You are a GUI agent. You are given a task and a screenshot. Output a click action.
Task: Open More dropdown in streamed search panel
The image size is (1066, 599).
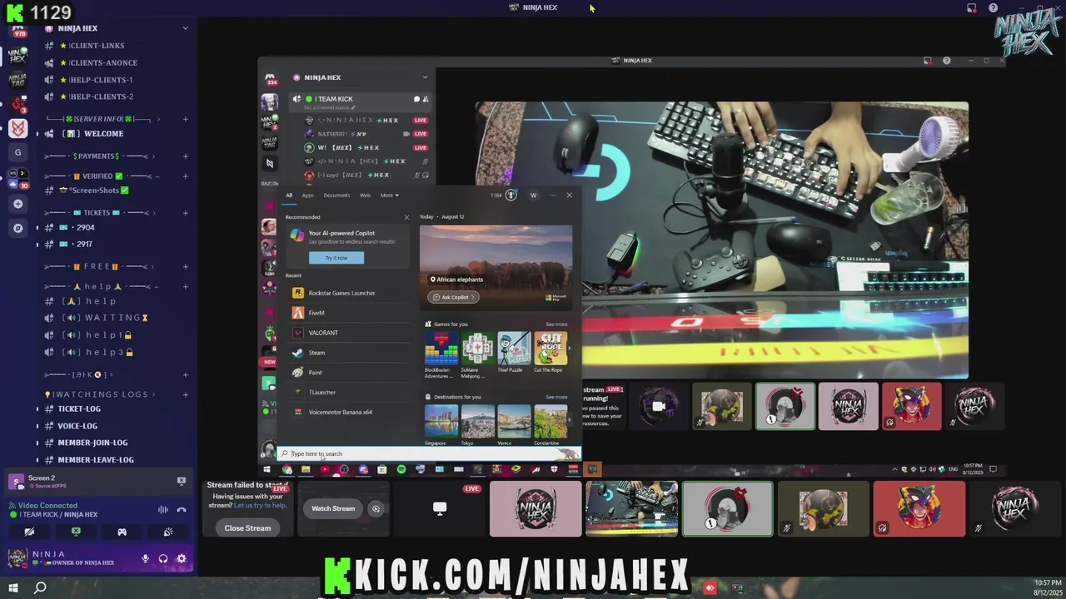(389, 196)
